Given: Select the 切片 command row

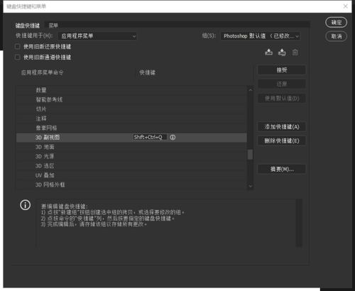Looking at the screenshot, I should point(131,109).
